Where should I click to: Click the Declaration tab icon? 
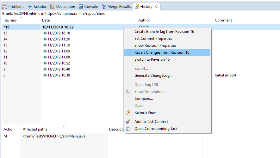click(53, 7)
